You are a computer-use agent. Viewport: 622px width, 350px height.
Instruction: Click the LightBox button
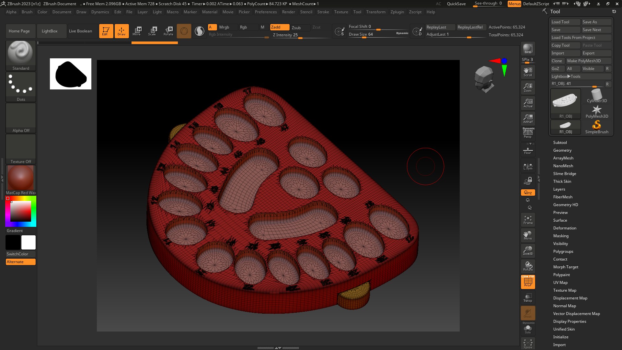click(x=52, y=31)
